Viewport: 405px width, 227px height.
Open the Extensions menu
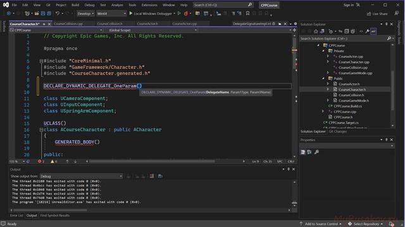coord(149,5)
